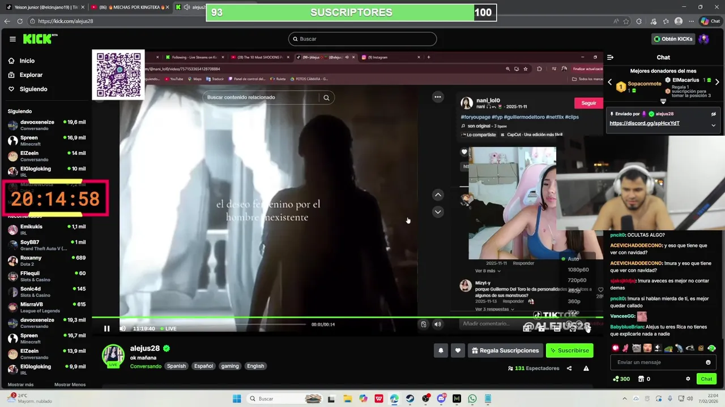Bookmark page with star icon

tap(626, 21)
